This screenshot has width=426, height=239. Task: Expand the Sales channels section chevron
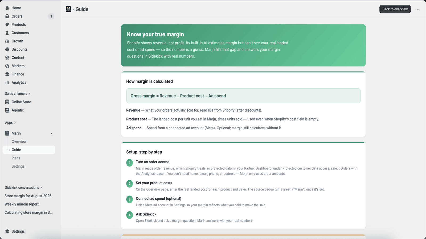click(29, 94)
